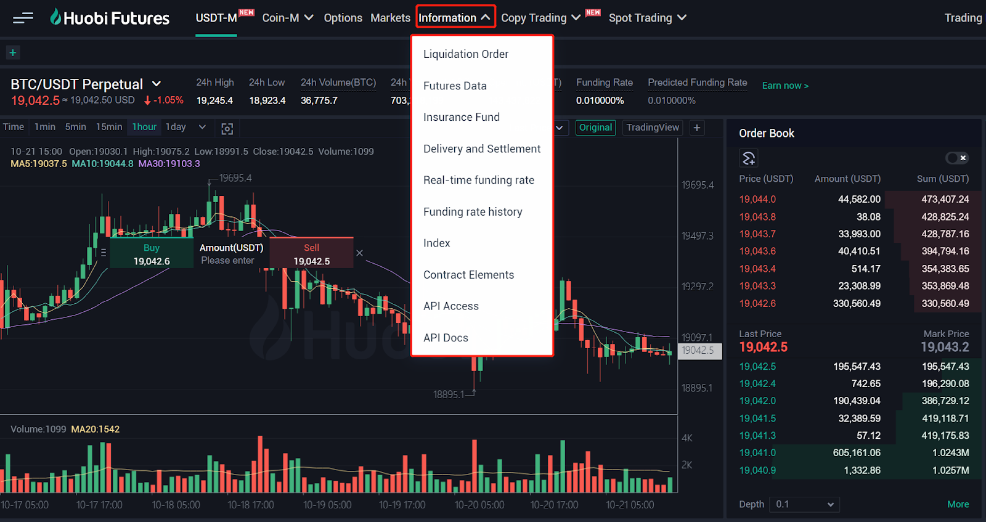Choose Delivery and Settlement

(x=482, y=149)
